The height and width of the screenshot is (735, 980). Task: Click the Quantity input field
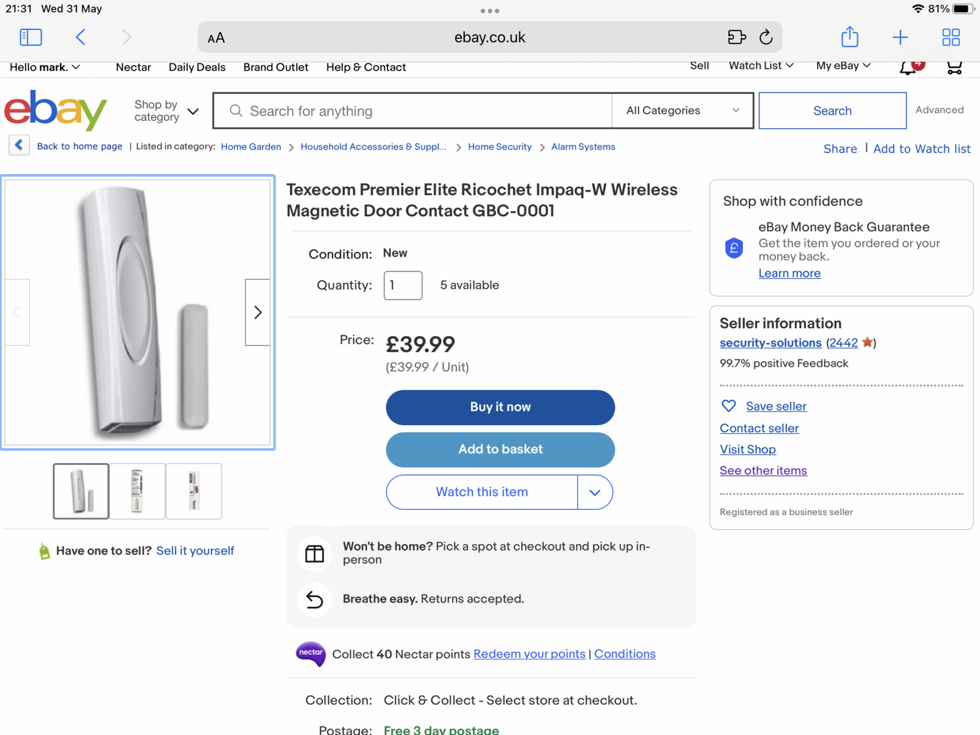pos(402,285)
